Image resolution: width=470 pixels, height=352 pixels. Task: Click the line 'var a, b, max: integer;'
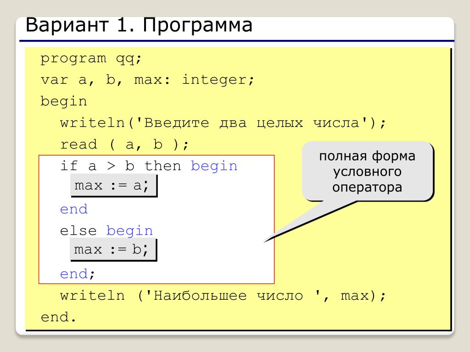click(147, 80)
